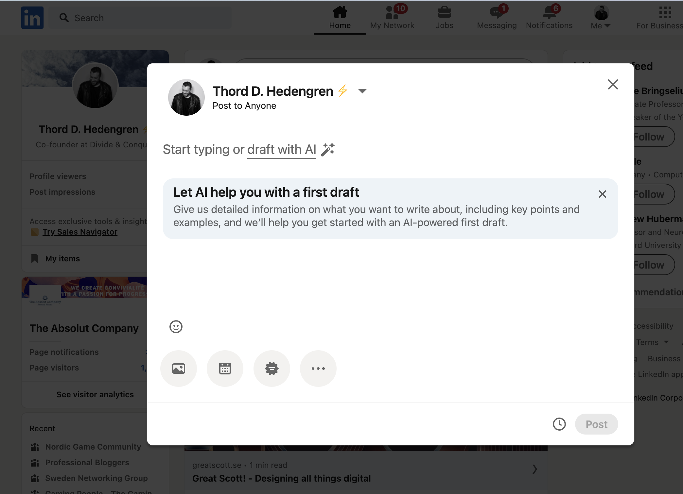Start a draft with AI
Viewport: 683px width, 494px height.
[282, 149]
